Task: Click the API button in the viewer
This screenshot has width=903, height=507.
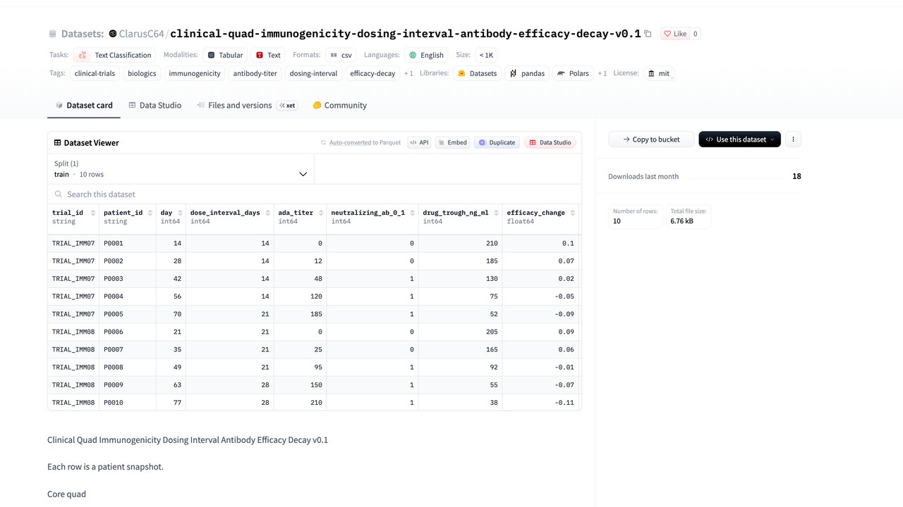Action: (419, 142)
